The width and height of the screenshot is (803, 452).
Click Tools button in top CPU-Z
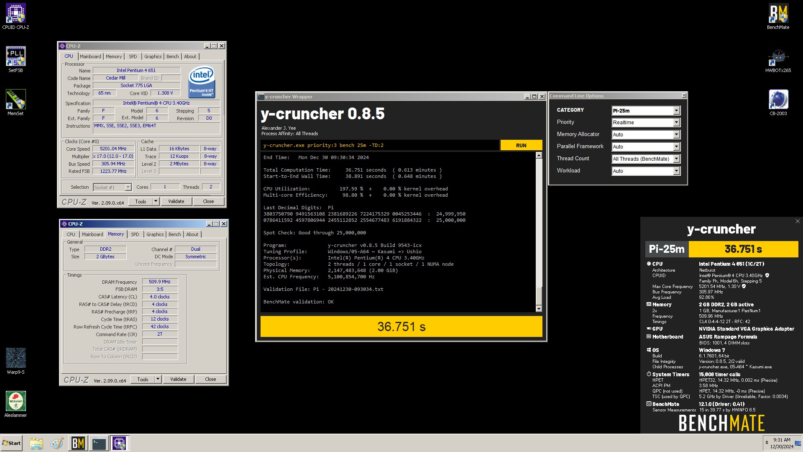tap(141, 201)
